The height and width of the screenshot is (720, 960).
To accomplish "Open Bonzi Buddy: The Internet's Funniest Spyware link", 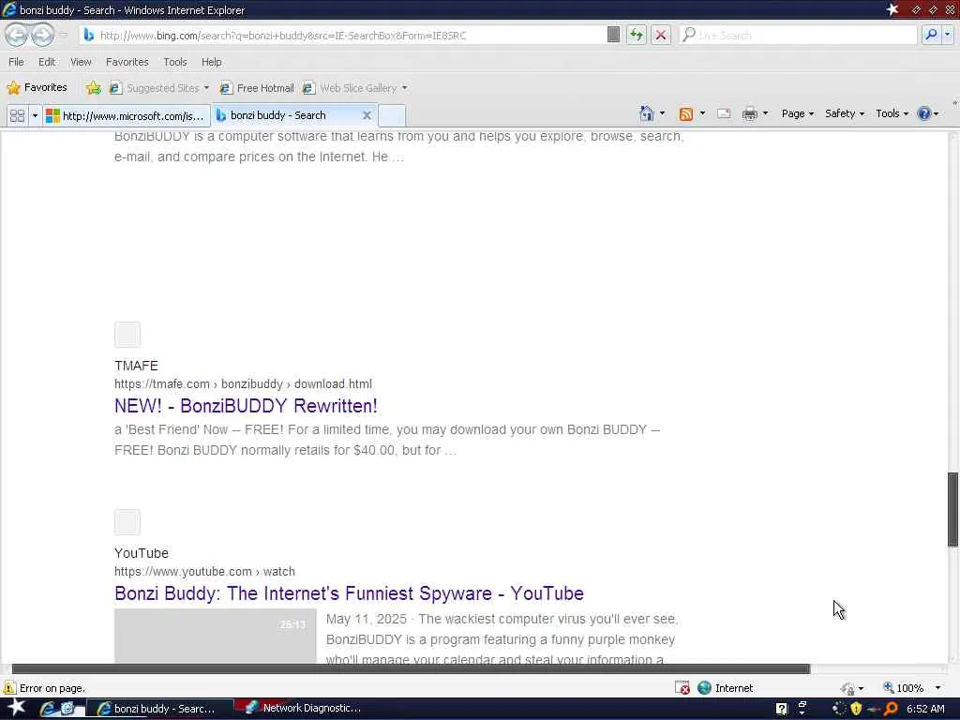I will 349,593.
